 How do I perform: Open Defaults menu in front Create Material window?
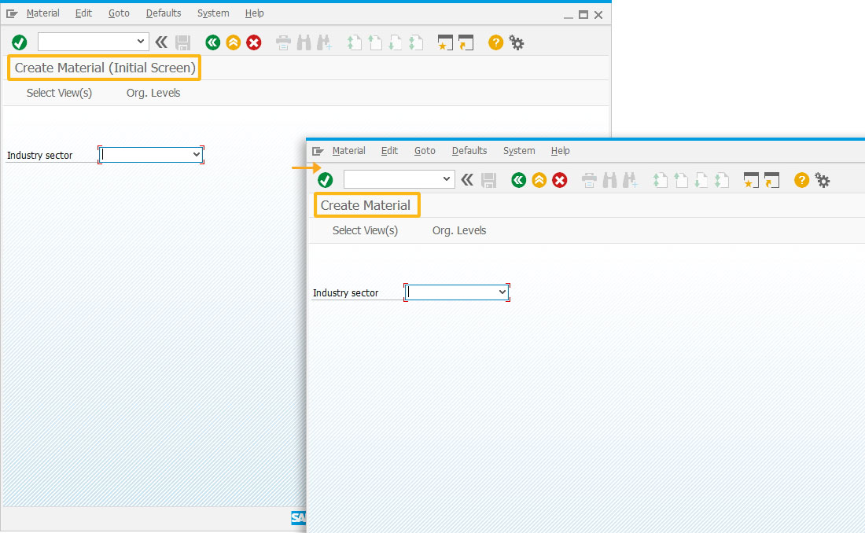tap(469, 151)
